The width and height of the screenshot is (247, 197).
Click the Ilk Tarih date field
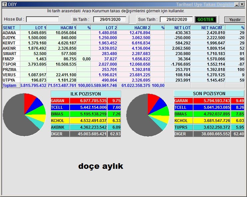tap(110, 20)
